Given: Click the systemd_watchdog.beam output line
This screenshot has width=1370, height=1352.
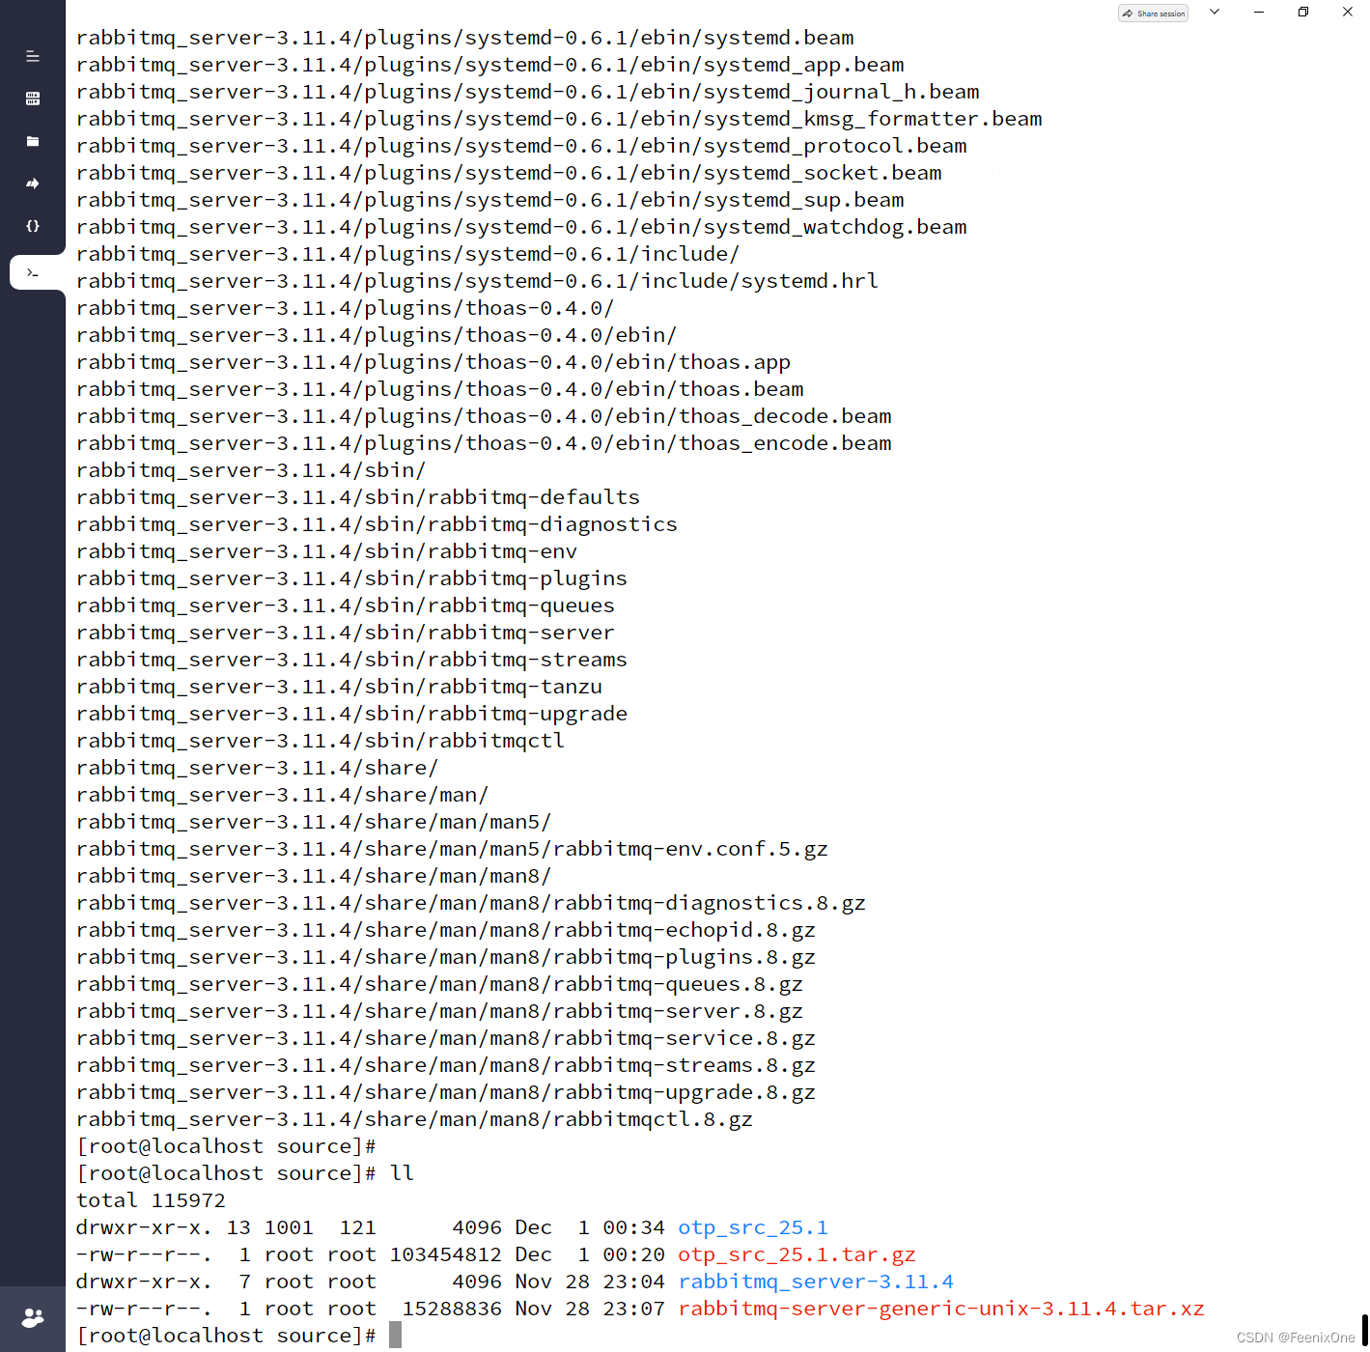Looking at the screenshot, I should coord(521,227).
